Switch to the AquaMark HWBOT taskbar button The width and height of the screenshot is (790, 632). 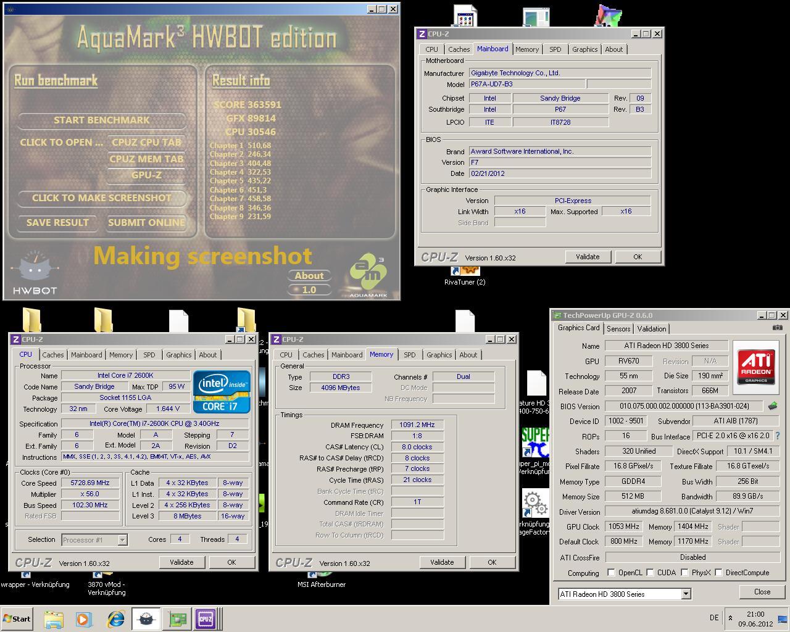coord(146,619)
